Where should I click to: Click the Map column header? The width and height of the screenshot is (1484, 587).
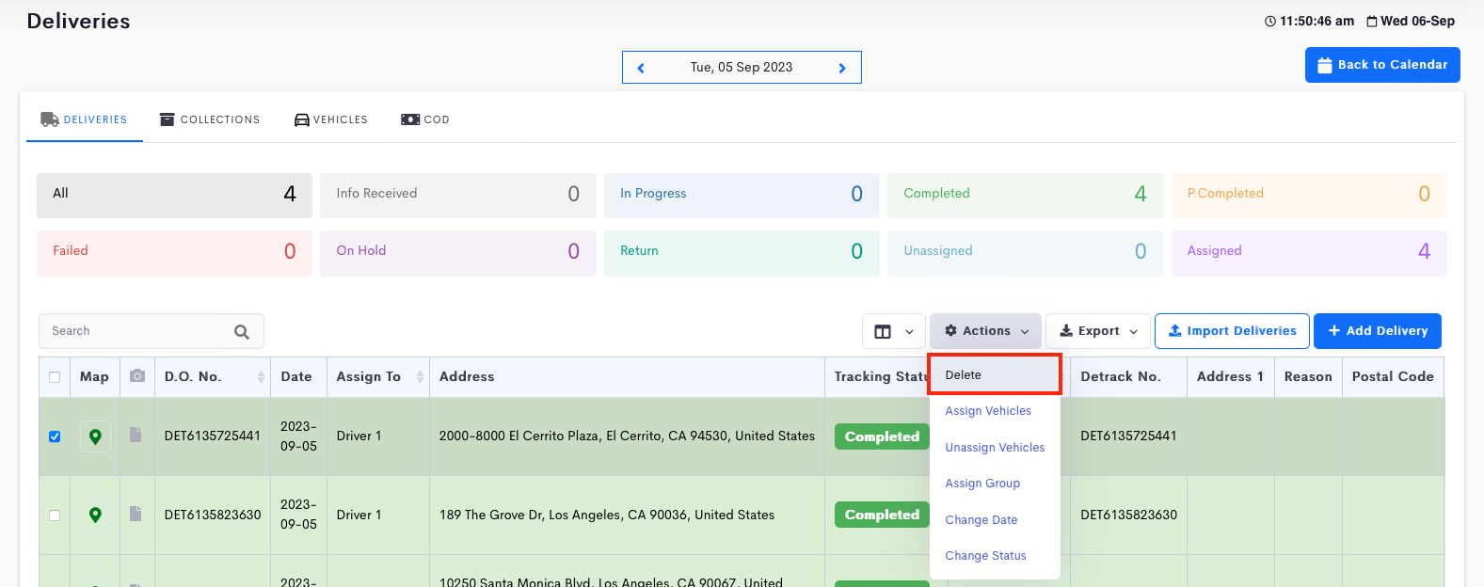(x=94, y=376)
